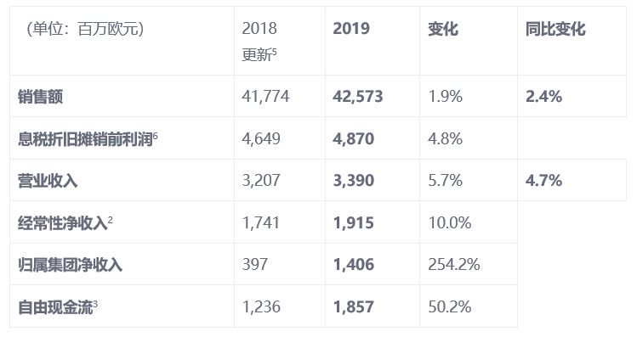Screen dimensions: 637x337
Task: Select the 2019 column header
Action: 351,28
